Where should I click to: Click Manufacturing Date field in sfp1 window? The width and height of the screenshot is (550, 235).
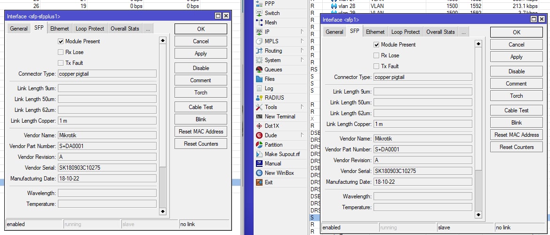pos(422,182)
